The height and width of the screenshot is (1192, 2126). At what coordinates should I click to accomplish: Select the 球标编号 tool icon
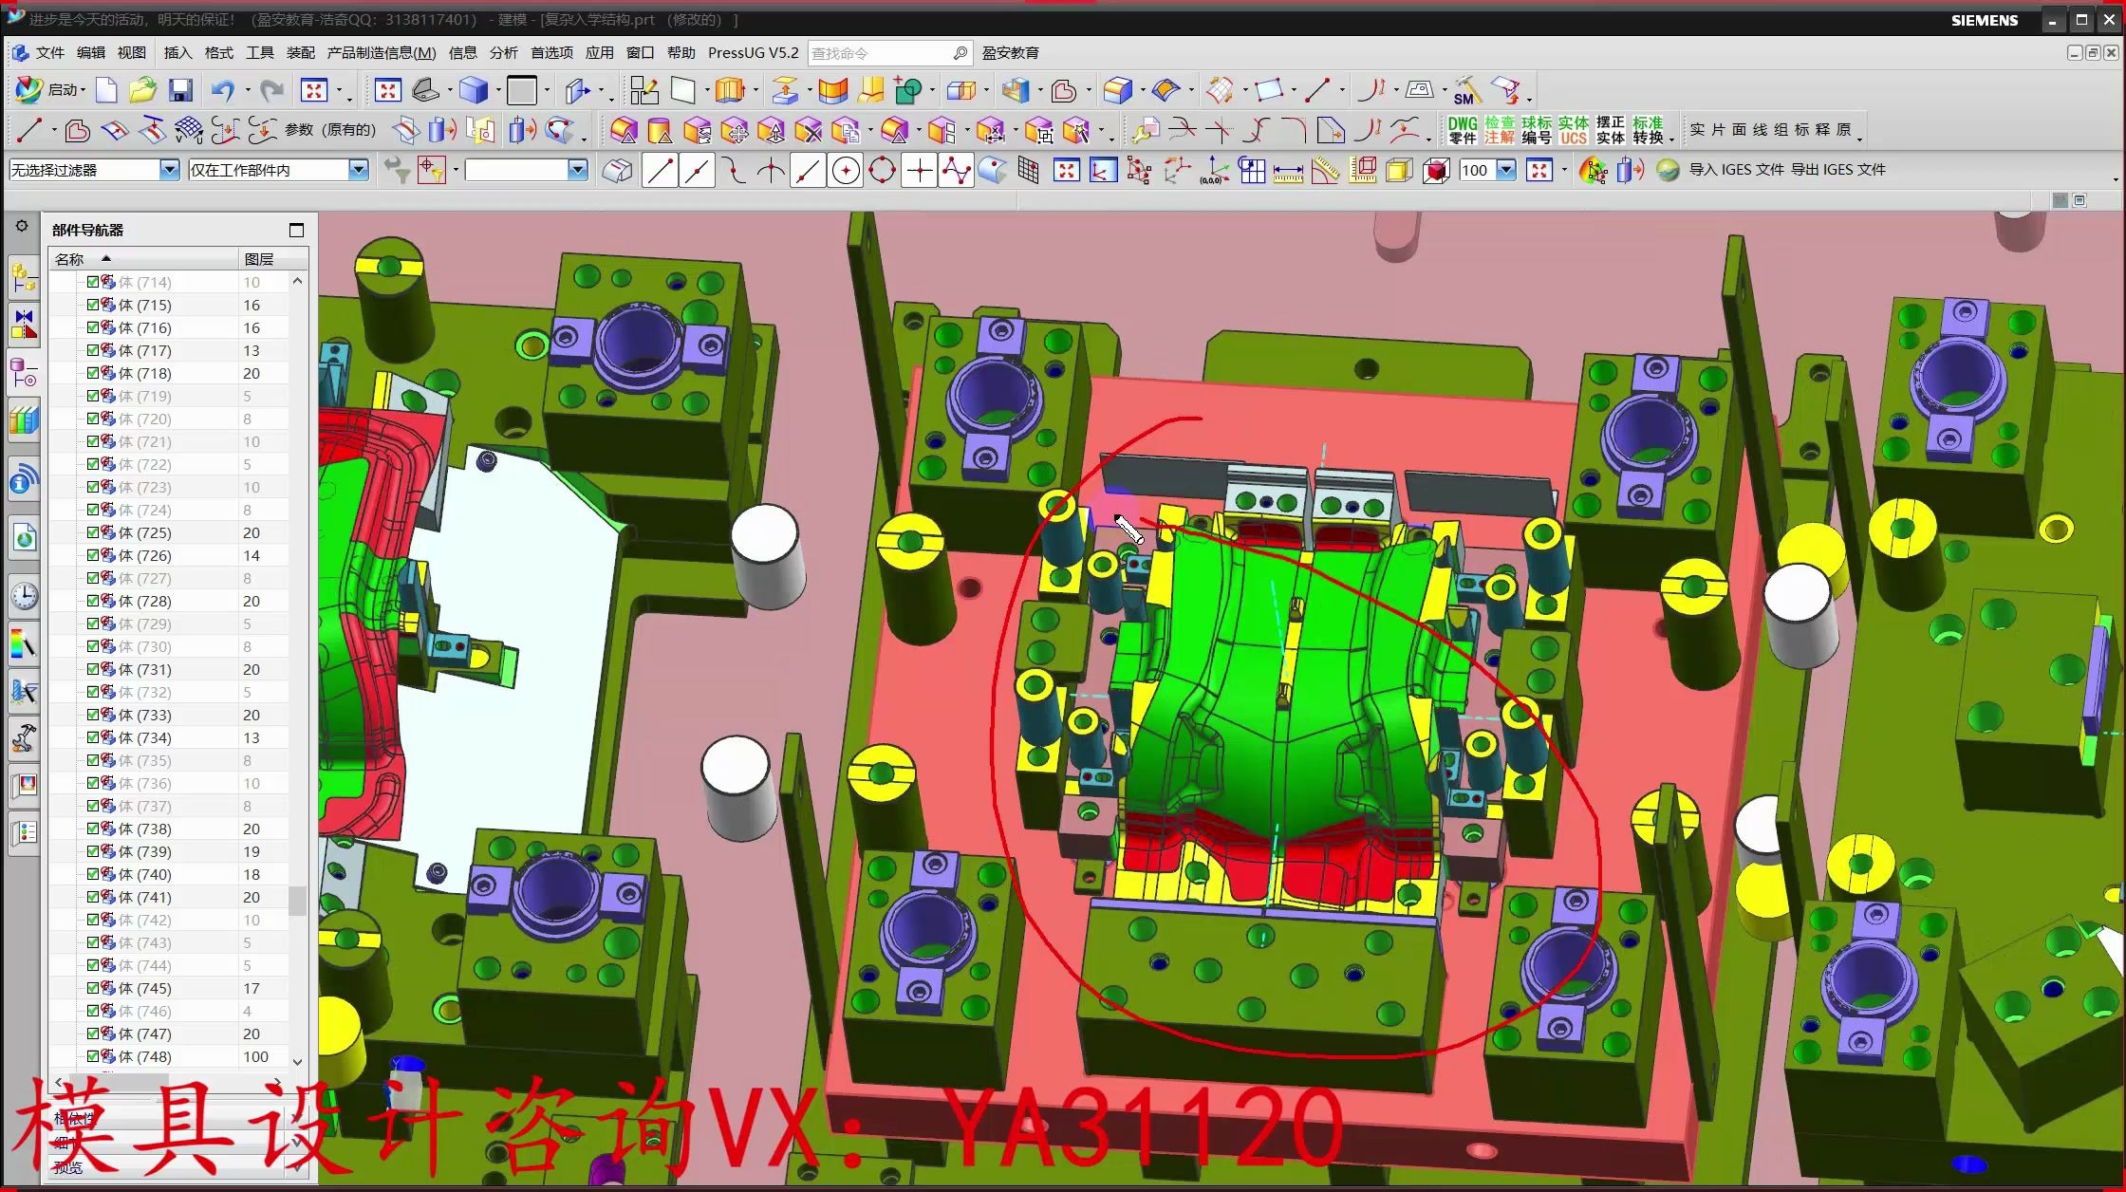click(1536, 130)
